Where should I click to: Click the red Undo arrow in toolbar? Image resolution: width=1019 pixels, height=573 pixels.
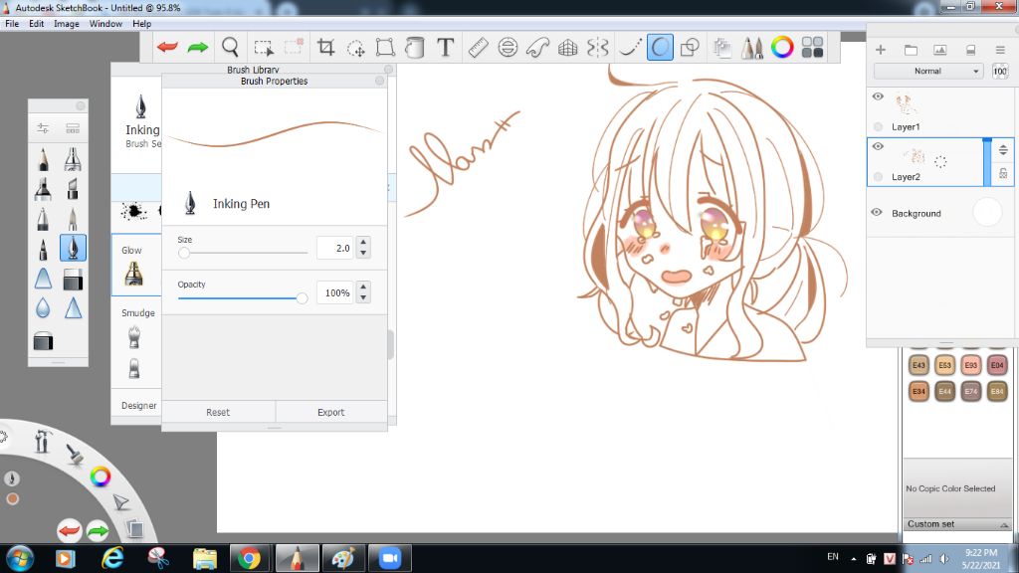click(x=167, y=47)
